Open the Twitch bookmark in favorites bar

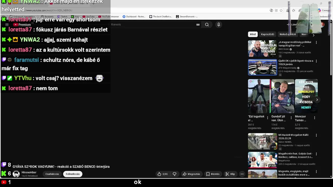[62, 17]
